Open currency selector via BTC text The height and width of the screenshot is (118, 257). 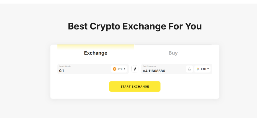(120, 69)
